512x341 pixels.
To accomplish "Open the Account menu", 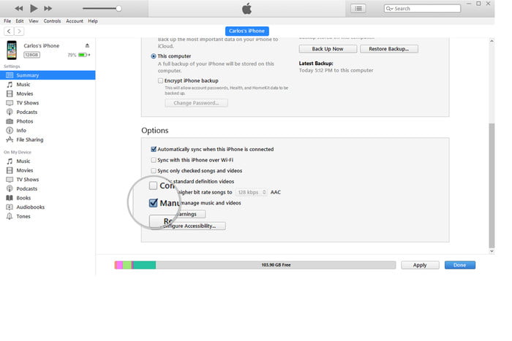I will click(x=75, y=20).
